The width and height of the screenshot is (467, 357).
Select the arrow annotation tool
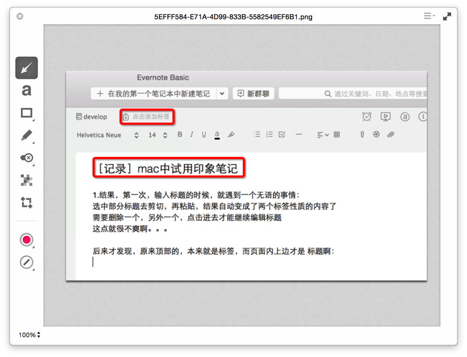coord(26,68)
